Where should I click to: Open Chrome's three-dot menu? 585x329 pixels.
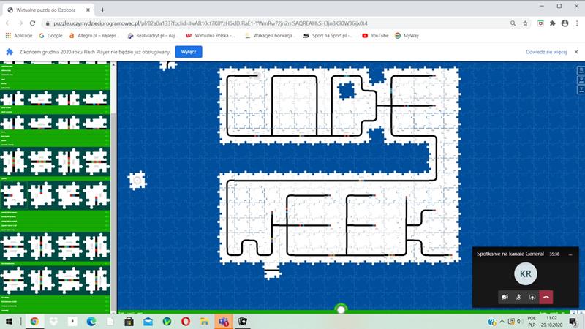[x=576, y=23]
